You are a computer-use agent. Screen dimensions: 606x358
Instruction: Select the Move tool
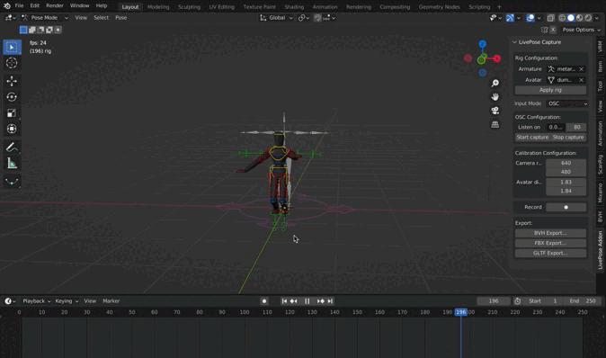click(12, 81)
